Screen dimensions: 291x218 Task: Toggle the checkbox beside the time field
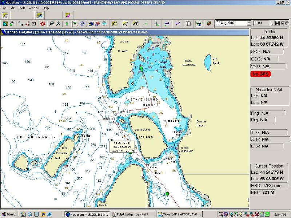coord(283,23)
